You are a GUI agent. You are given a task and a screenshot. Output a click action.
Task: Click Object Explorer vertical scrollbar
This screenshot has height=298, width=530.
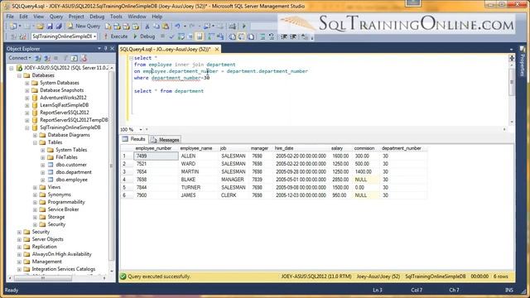pos(111,166)
